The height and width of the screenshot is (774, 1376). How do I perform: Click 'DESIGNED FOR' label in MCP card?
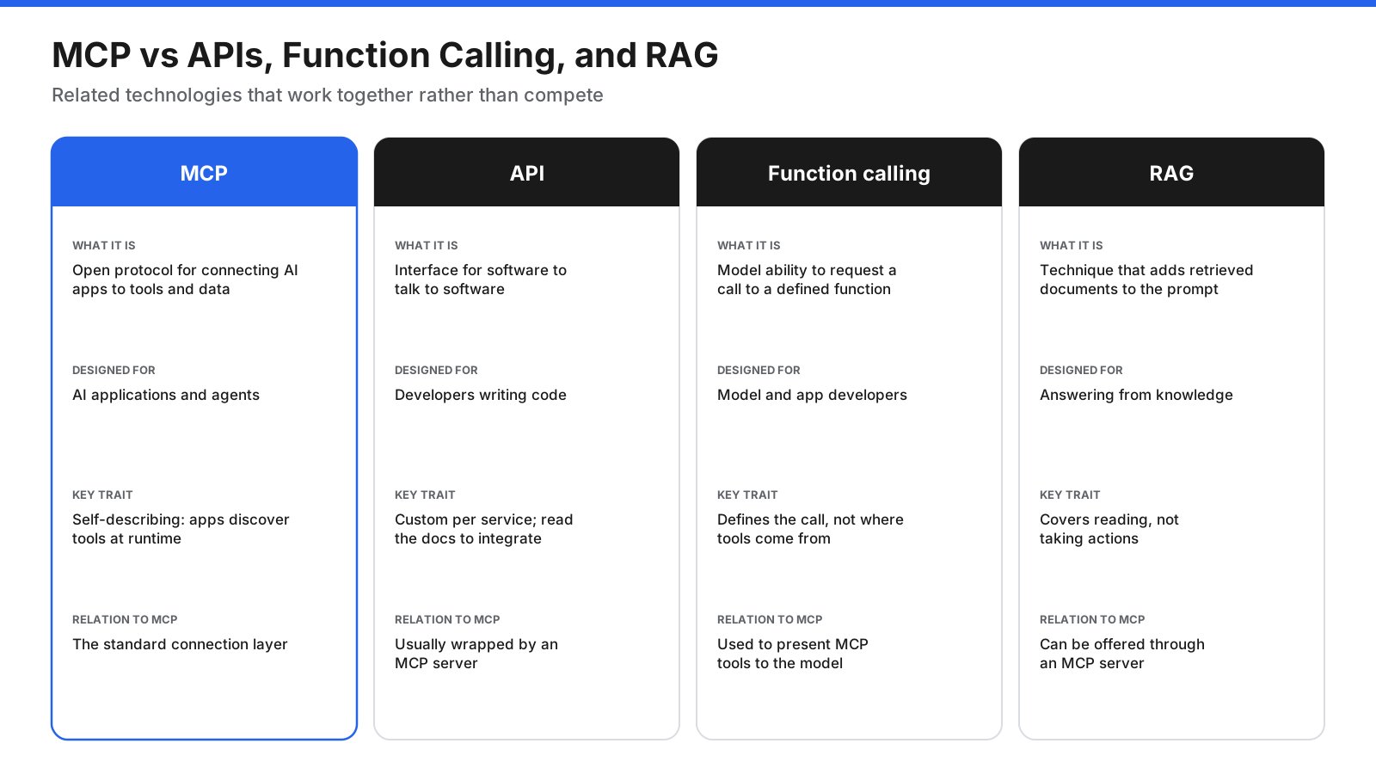(x=114, y=370)
